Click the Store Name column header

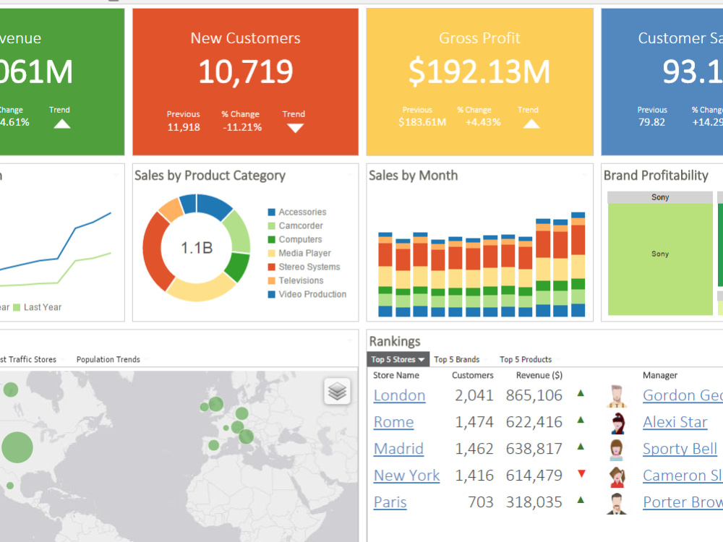pyautogui.click(x=396, y=375)
